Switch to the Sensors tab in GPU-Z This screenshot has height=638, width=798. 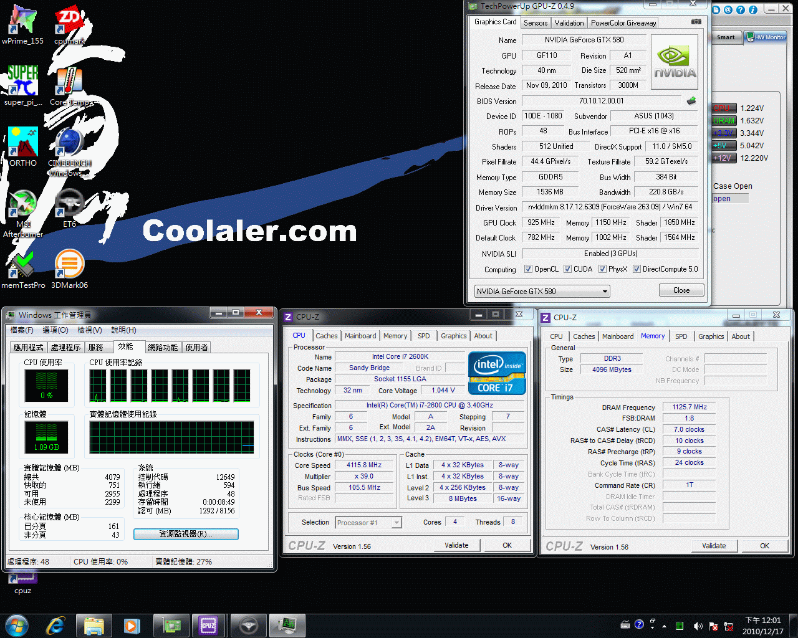coord(536,23)
